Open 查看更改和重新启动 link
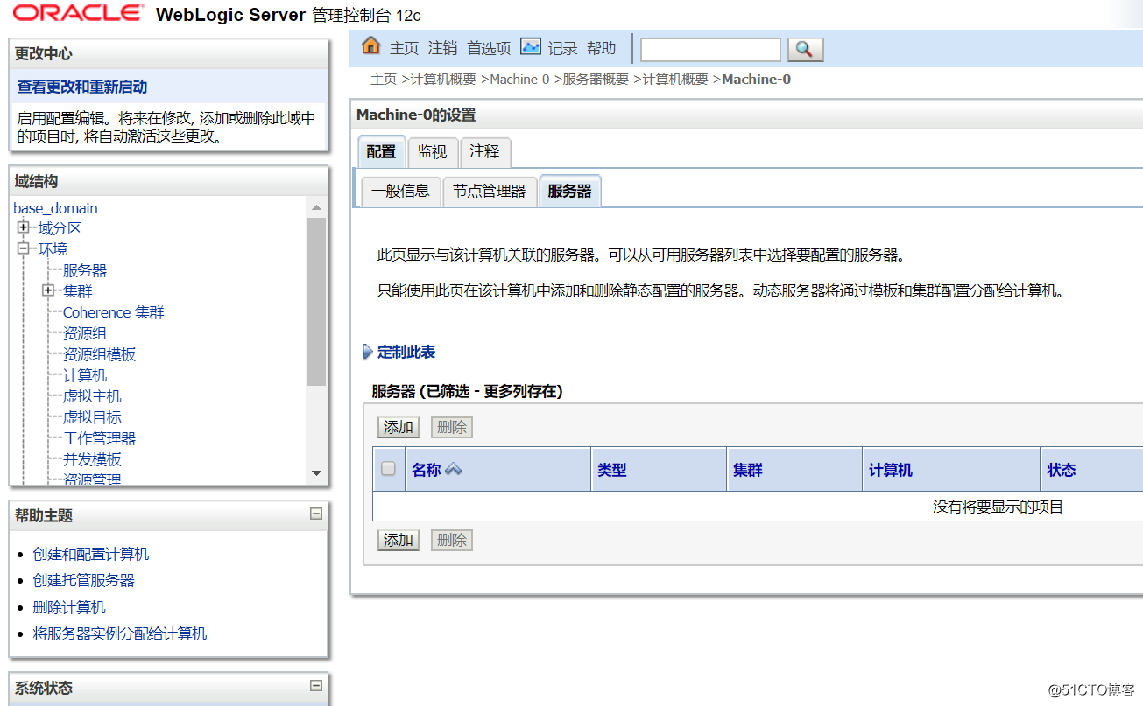The height and width of the screenshot is (706, 1143). pos(82,87)
